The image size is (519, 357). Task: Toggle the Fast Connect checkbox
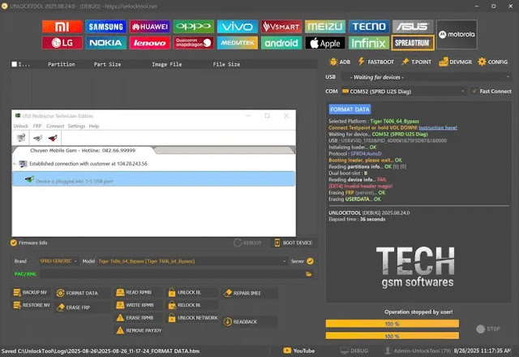pyautogui.click(x=474, y=91)
